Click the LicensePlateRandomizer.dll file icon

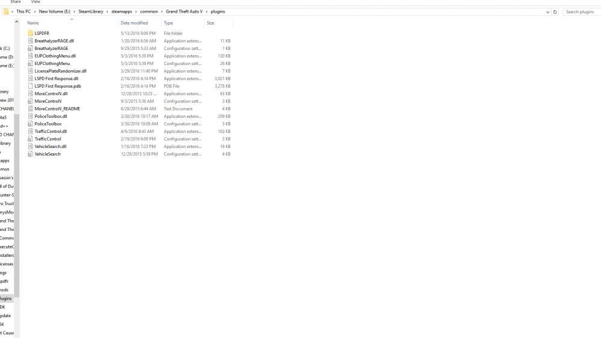pyautogui.click(x=30, y=71)
